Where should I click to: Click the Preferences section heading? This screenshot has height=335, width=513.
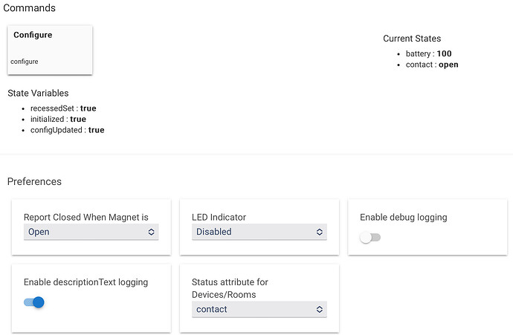click(x=34, y=181)
